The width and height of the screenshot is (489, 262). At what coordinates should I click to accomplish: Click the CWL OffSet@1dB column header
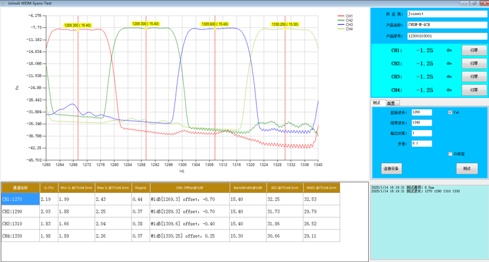190,188
